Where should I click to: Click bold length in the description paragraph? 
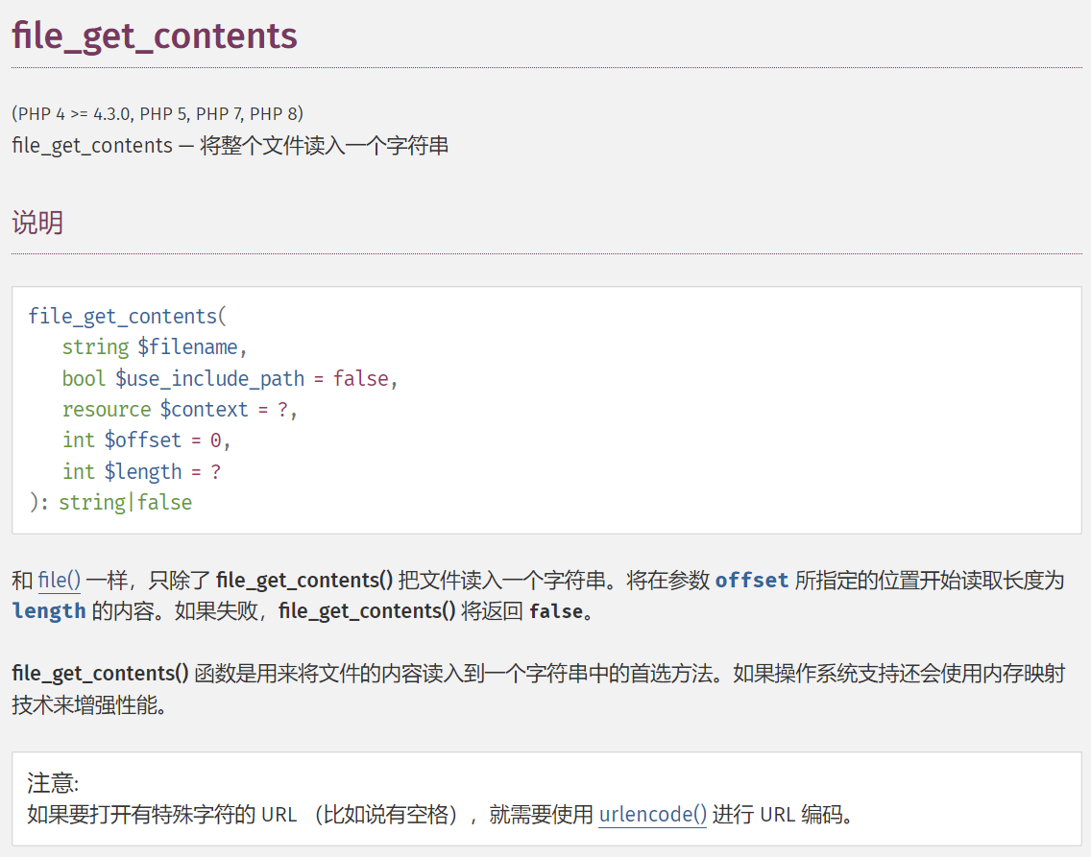(49, 611)
